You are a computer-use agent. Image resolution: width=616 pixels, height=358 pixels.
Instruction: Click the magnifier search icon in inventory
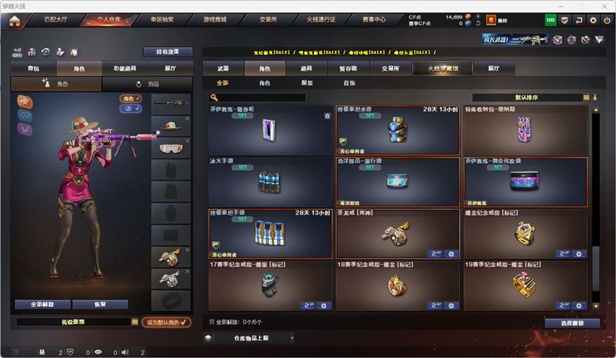pos(214,97)
